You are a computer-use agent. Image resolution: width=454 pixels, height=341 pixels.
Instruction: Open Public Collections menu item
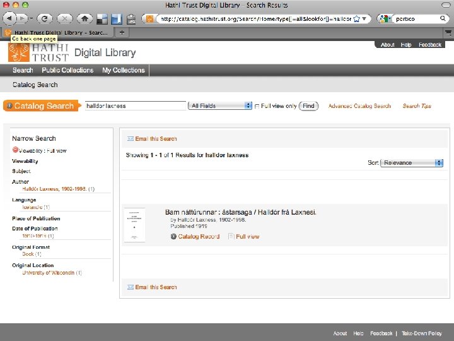[x=67, y=70]
